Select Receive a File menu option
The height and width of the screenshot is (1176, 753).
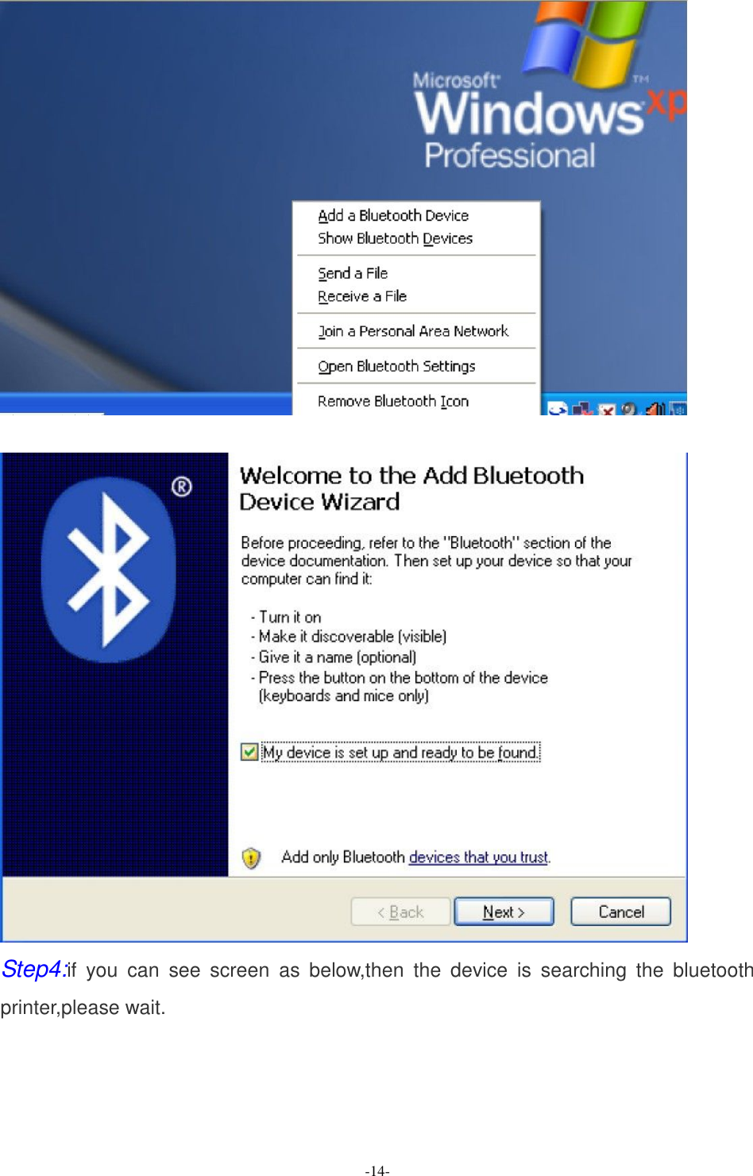coord(362,296)
